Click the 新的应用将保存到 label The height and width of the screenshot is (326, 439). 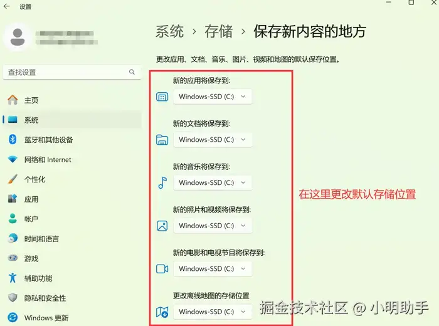click(201, 81)
